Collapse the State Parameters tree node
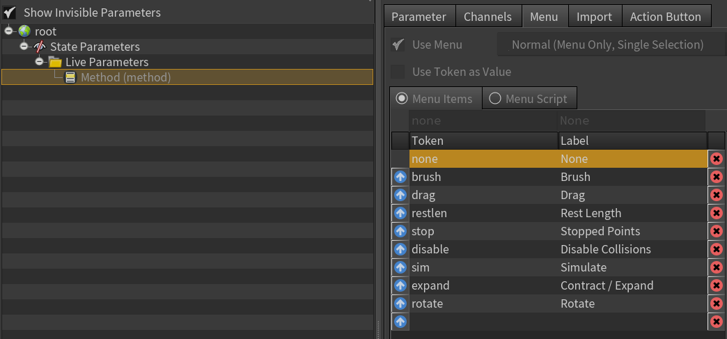Screen dimensions: 727x339 [24, 47]
